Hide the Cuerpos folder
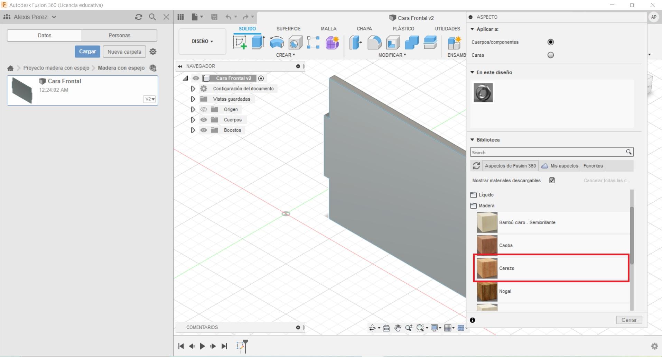Screen dimensions: 662x357 204,120
